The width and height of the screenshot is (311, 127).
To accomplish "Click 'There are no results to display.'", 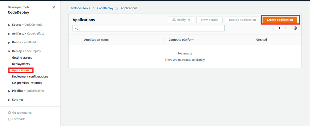I will pos(185,60).
